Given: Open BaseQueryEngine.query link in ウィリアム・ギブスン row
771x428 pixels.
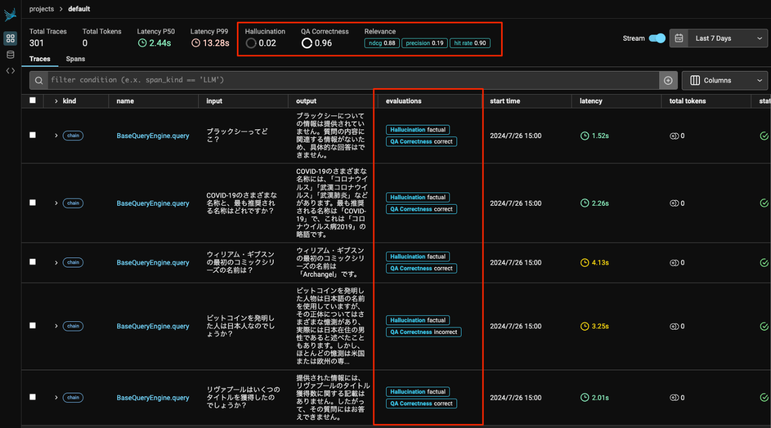Looking at the screenshot, I should coord(153,262).
